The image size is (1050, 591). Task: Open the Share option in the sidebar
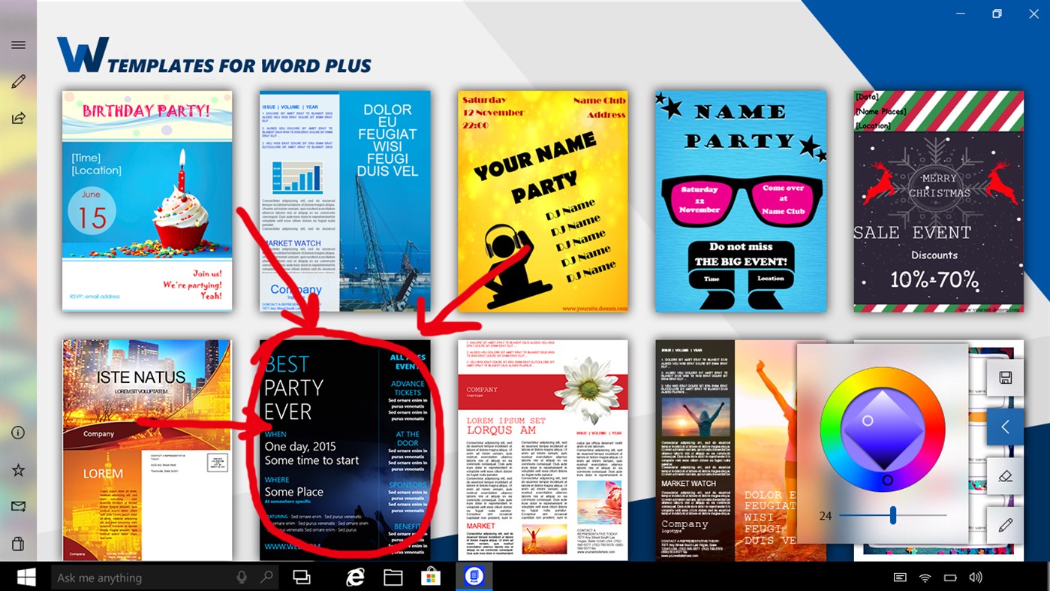(x=18, y=117)
